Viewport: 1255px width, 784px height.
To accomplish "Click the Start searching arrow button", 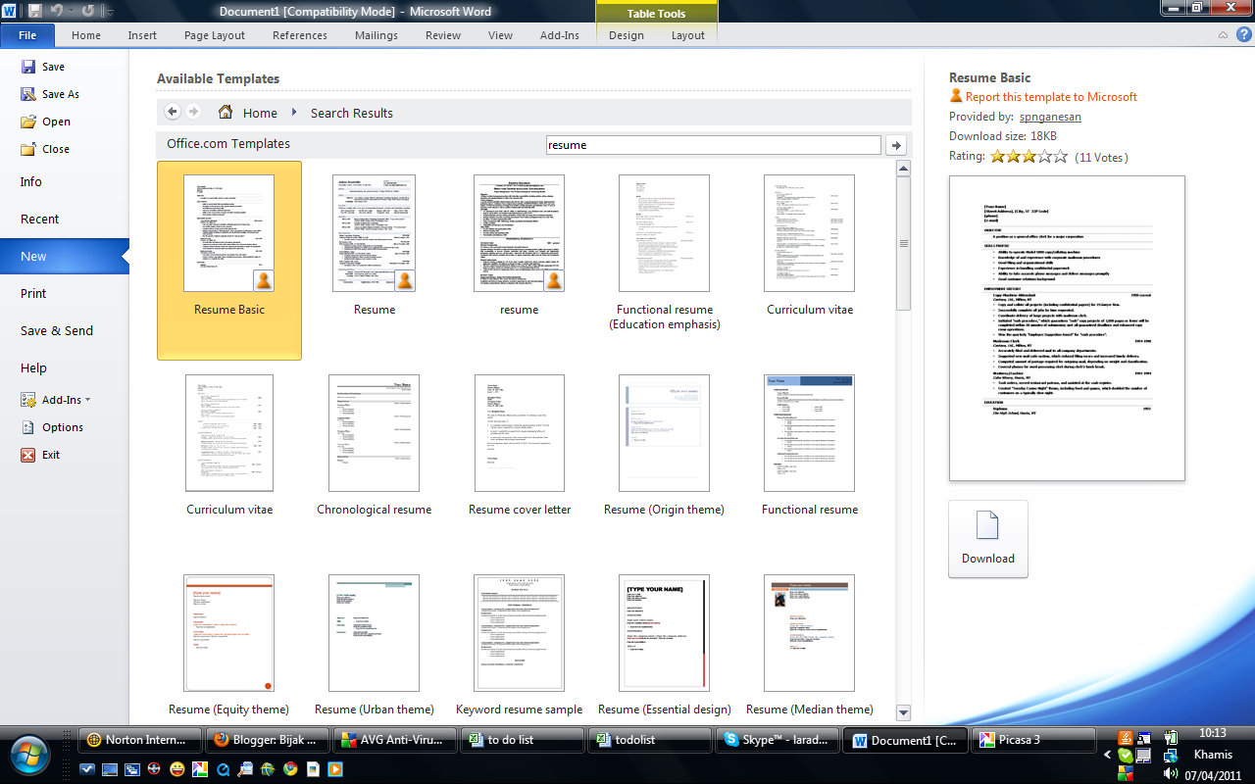I will point(895,145).
